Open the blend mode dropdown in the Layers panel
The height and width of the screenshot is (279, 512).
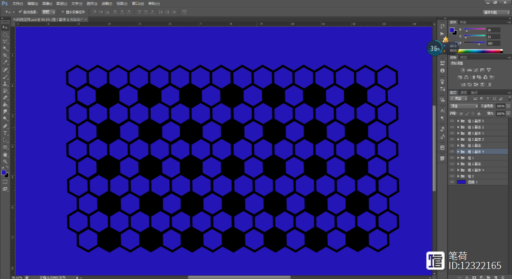click(x=464, y=106)
